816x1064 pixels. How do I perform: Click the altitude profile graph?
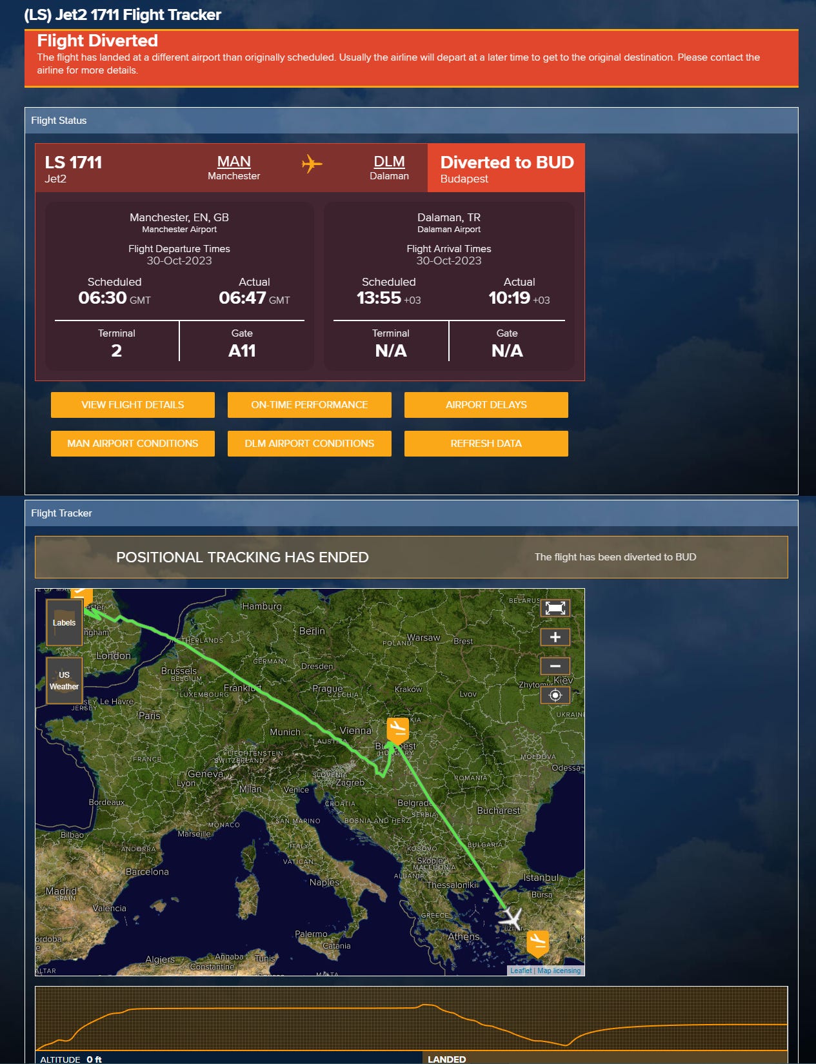pos(412,1019)
